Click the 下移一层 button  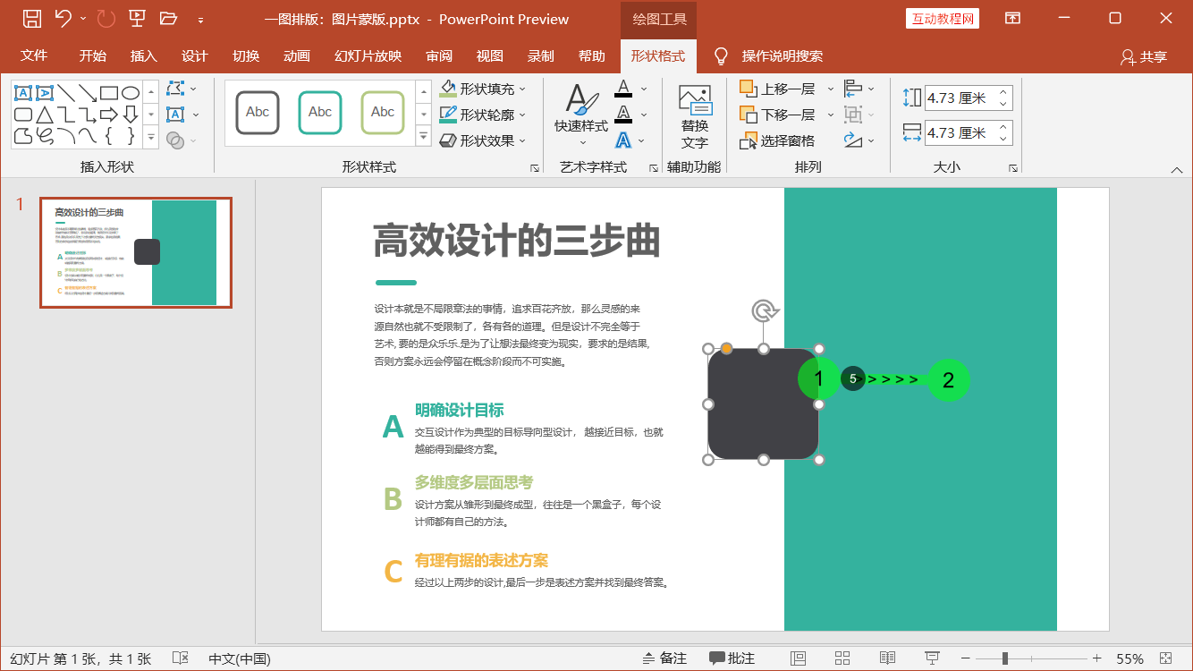(778, 115)
